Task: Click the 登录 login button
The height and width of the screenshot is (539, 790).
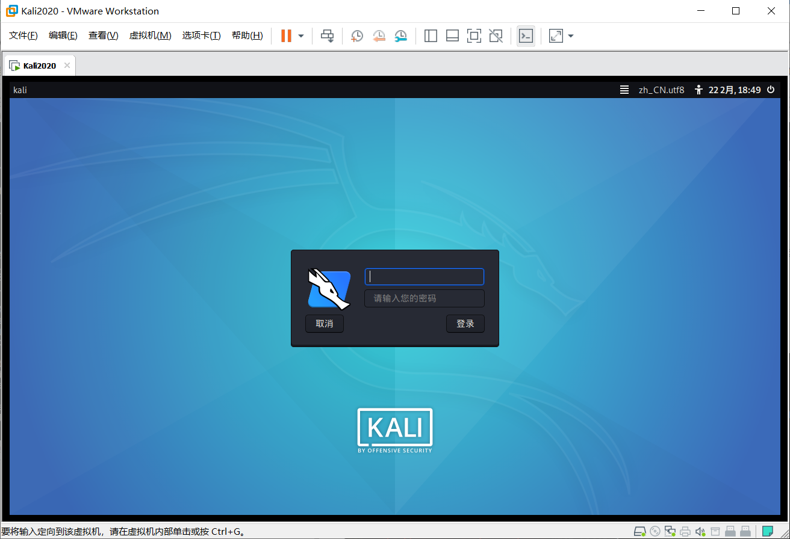Action: pyautogui.click(x=465, y=324)
